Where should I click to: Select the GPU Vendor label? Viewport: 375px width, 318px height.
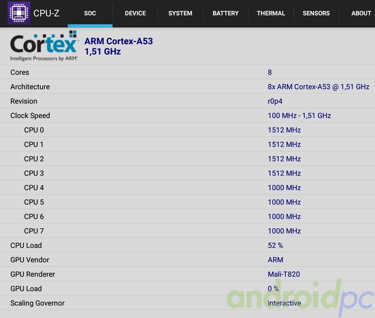(x=30, y=260)
